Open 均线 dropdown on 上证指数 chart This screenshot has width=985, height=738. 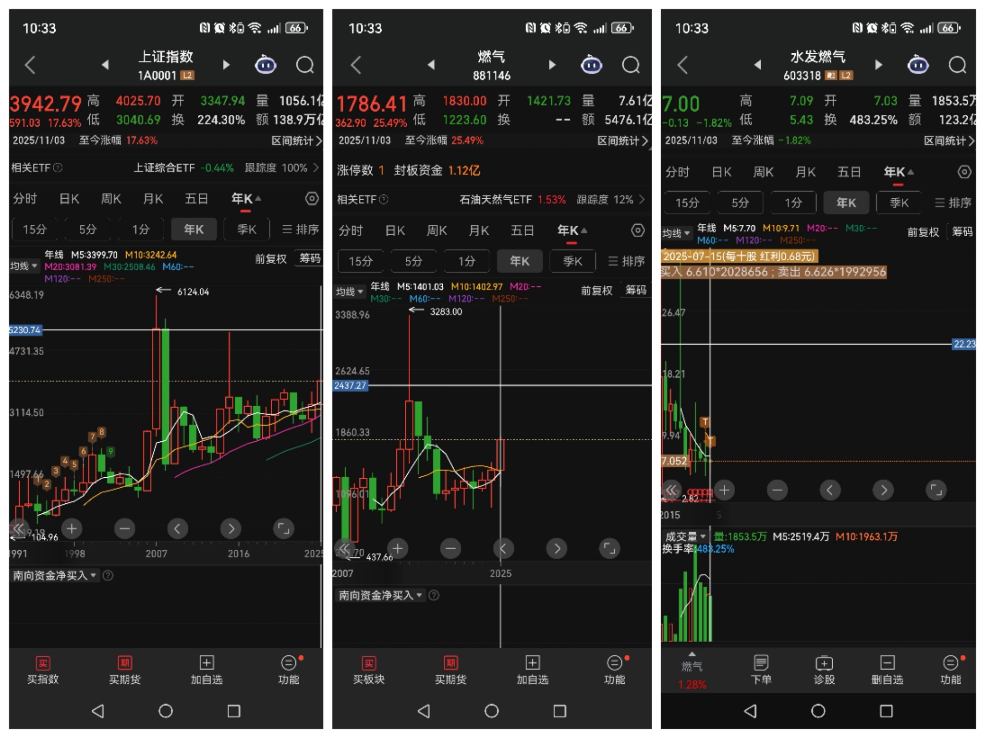pyautogui.click(x=24, y=266)
